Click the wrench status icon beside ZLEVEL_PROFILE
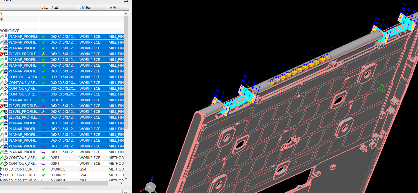418x193 pixels. point(43,54)
